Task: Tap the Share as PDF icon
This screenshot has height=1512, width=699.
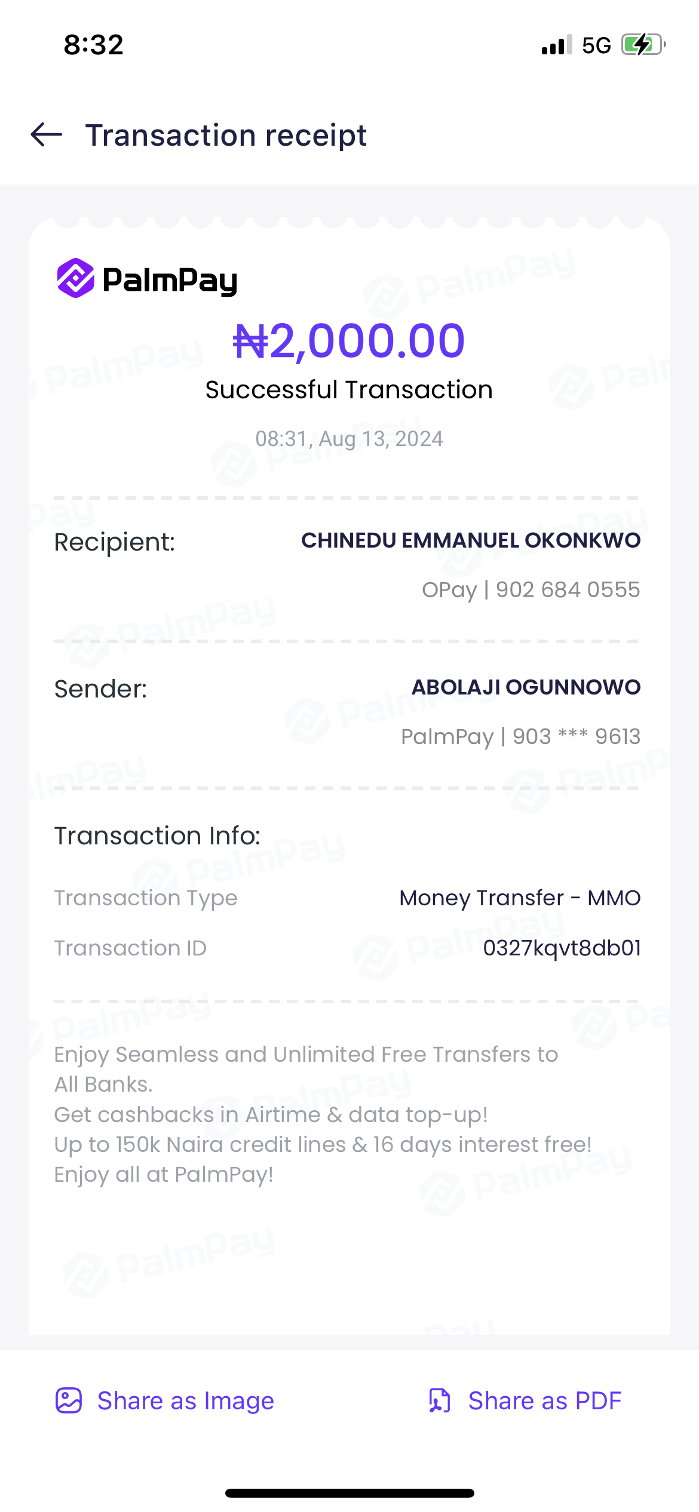Action: tap(440, 1400)
